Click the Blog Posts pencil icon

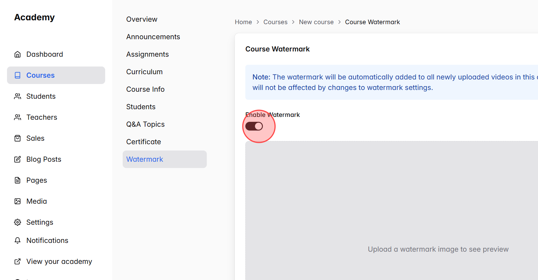[18, 159]
